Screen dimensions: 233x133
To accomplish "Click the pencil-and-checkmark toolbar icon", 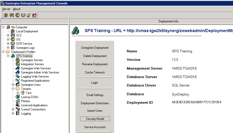I will pyautogui.click(x=29, y=15).
